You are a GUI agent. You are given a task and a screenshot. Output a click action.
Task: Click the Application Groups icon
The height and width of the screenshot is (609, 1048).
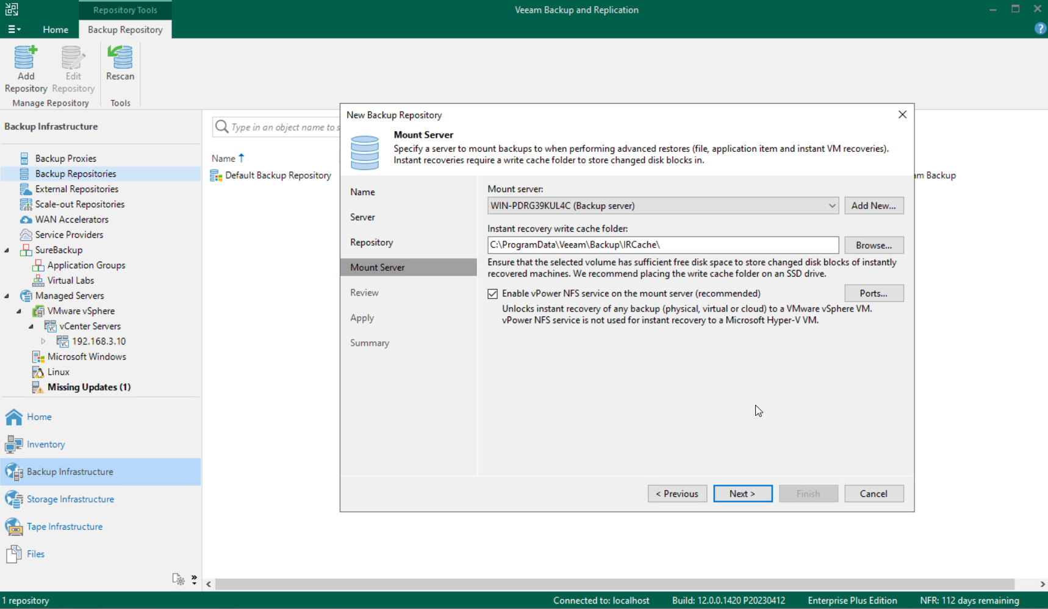coord(38,265)
